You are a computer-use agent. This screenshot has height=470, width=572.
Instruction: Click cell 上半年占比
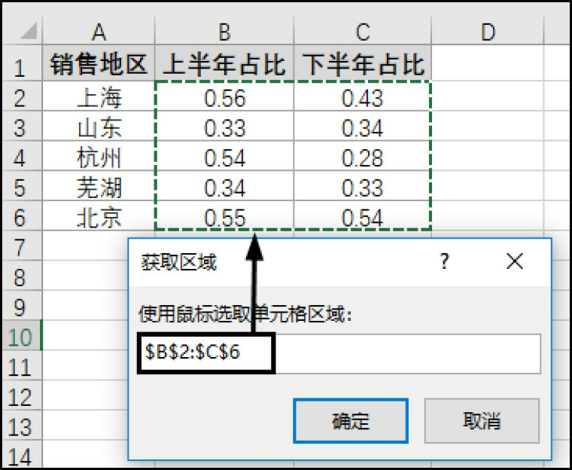point(224,63)
